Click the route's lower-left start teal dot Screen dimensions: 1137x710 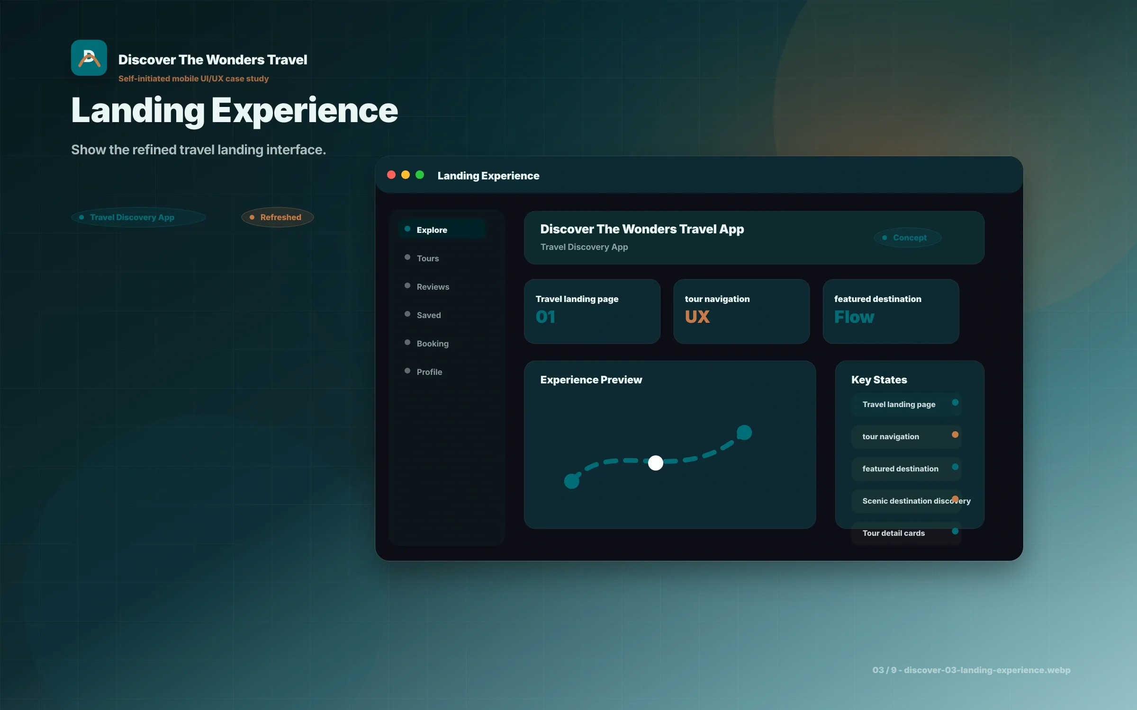(x=572, y=481)
